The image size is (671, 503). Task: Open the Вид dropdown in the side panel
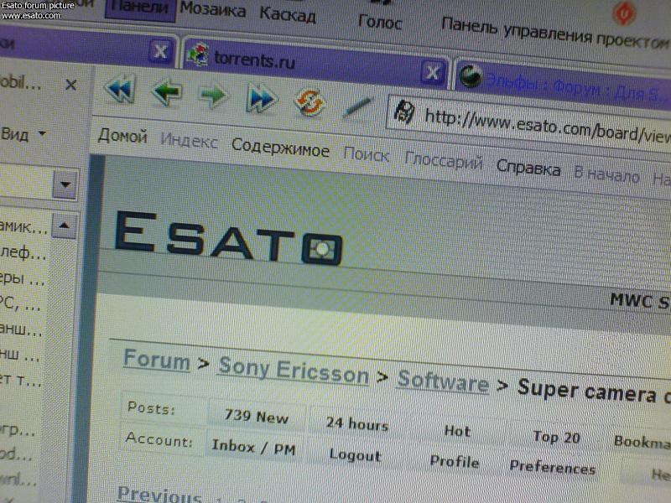coord(23,135)
